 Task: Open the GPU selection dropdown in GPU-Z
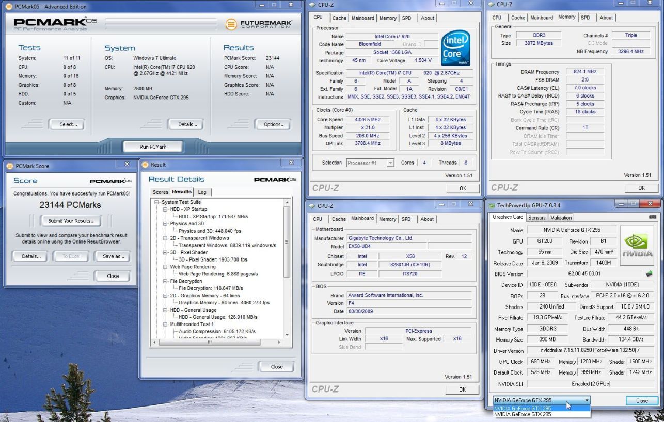pyautogui.click(x=587, y=400)
